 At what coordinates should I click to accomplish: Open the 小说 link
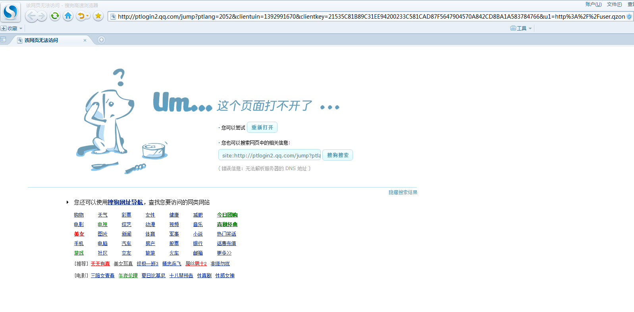point(198,234)
